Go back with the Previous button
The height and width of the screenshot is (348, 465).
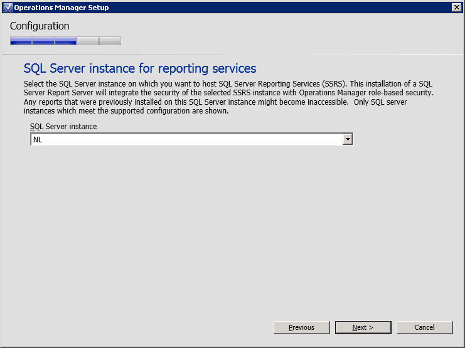[x=302, y=327]
